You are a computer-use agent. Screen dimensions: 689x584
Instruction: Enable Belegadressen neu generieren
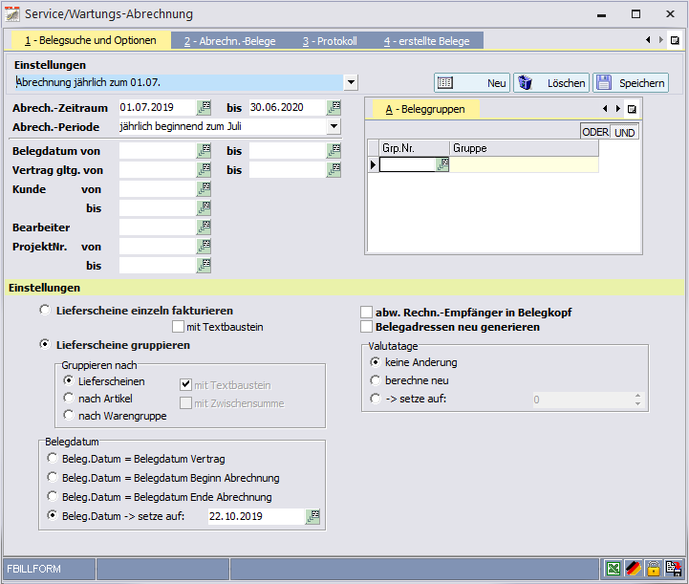[x=366, y=327]
